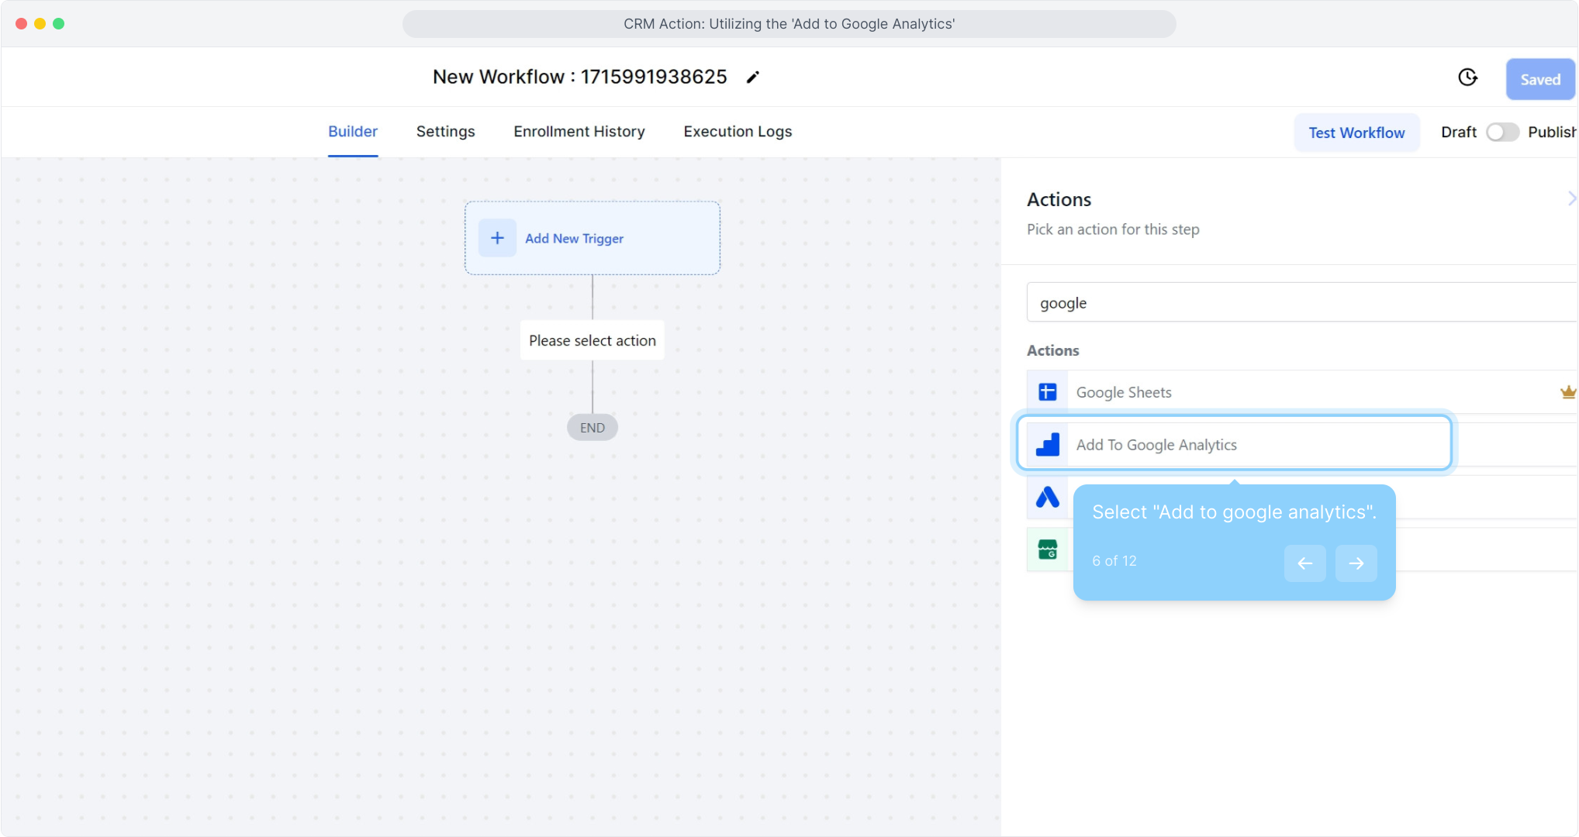Click the Add New Trigger link
This screenshot has height=837, width=1579.
[x=574, y=239]
